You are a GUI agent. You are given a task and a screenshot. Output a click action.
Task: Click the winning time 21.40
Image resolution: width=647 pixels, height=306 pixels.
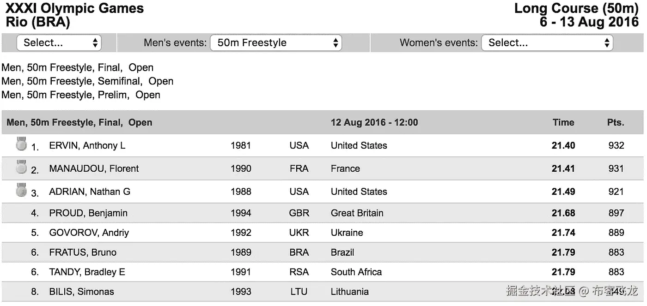click(563, 146)
